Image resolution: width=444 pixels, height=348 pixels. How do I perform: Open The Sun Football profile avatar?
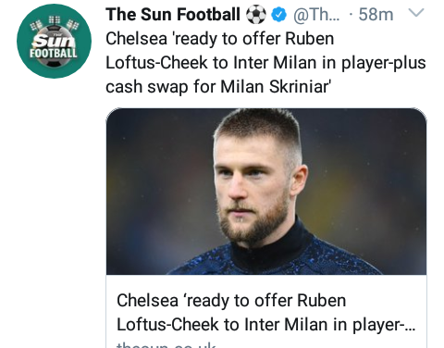point(54,41)
